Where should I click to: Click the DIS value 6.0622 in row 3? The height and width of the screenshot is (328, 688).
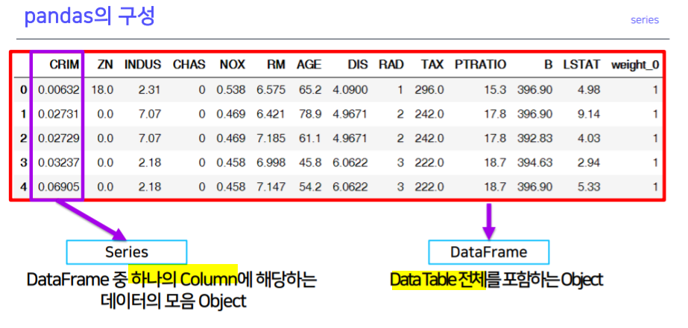pos(350,162)
